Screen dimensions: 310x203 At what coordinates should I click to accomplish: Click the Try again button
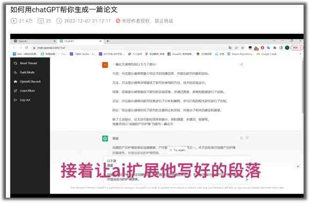pyautogui.click(x=178, y=150)
